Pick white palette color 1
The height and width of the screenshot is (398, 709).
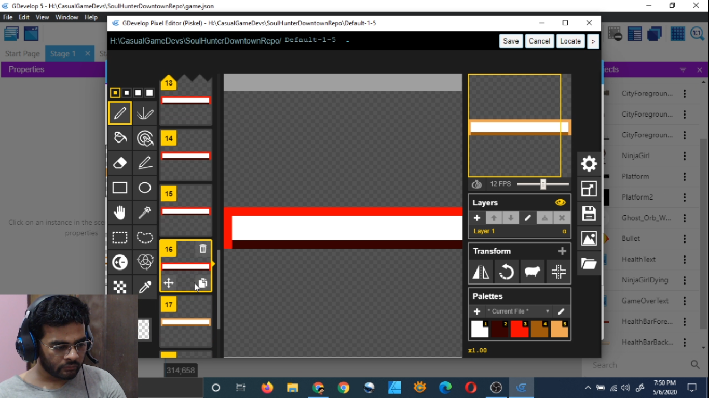(x=480, y=329)
